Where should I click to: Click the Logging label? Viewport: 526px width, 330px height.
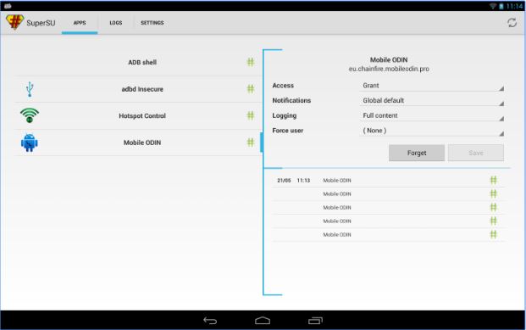pos(284,115)
